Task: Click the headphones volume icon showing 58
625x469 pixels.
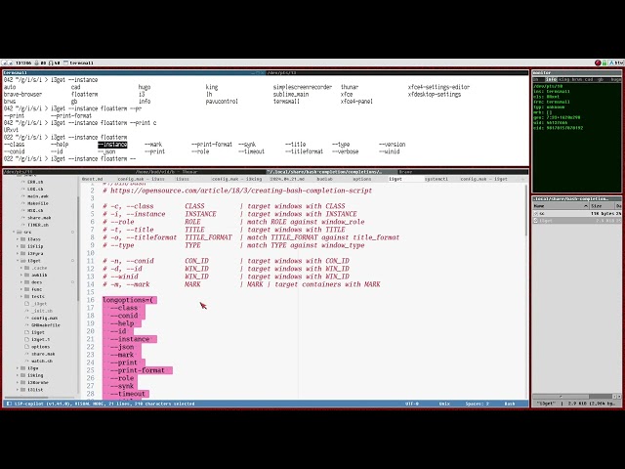Action: (51, 63)
